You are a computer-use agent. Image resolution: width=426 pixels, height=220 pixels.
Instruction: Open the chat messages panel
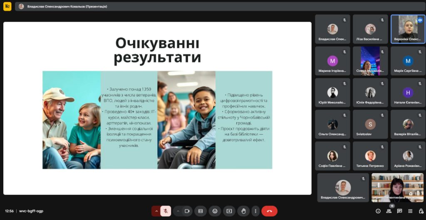[399, 211]
